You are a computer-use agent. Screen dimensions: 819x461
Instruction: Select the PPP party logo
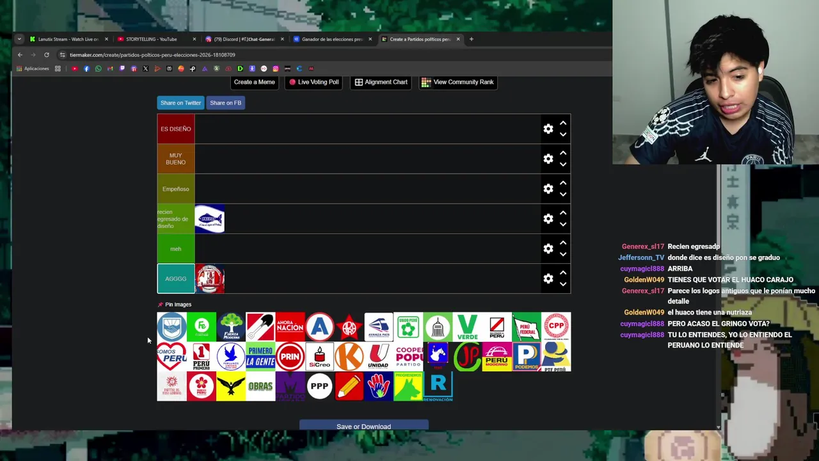(x=319, y=386)
